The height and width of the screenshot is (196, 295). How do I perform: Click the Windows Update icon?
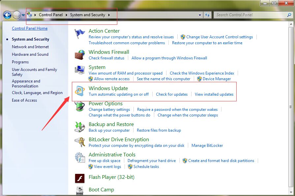pos(80,91)
